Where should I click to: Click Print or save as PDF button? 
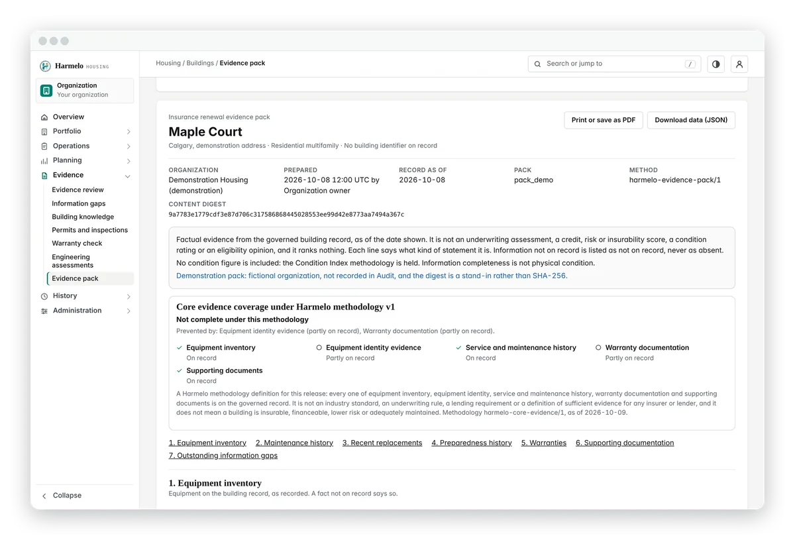(603, 120)
